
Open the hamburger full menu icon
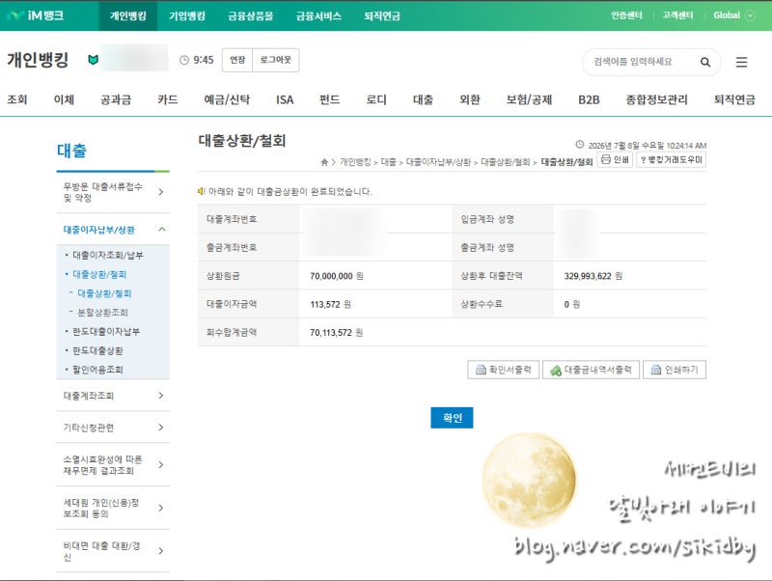pos(741,62)
